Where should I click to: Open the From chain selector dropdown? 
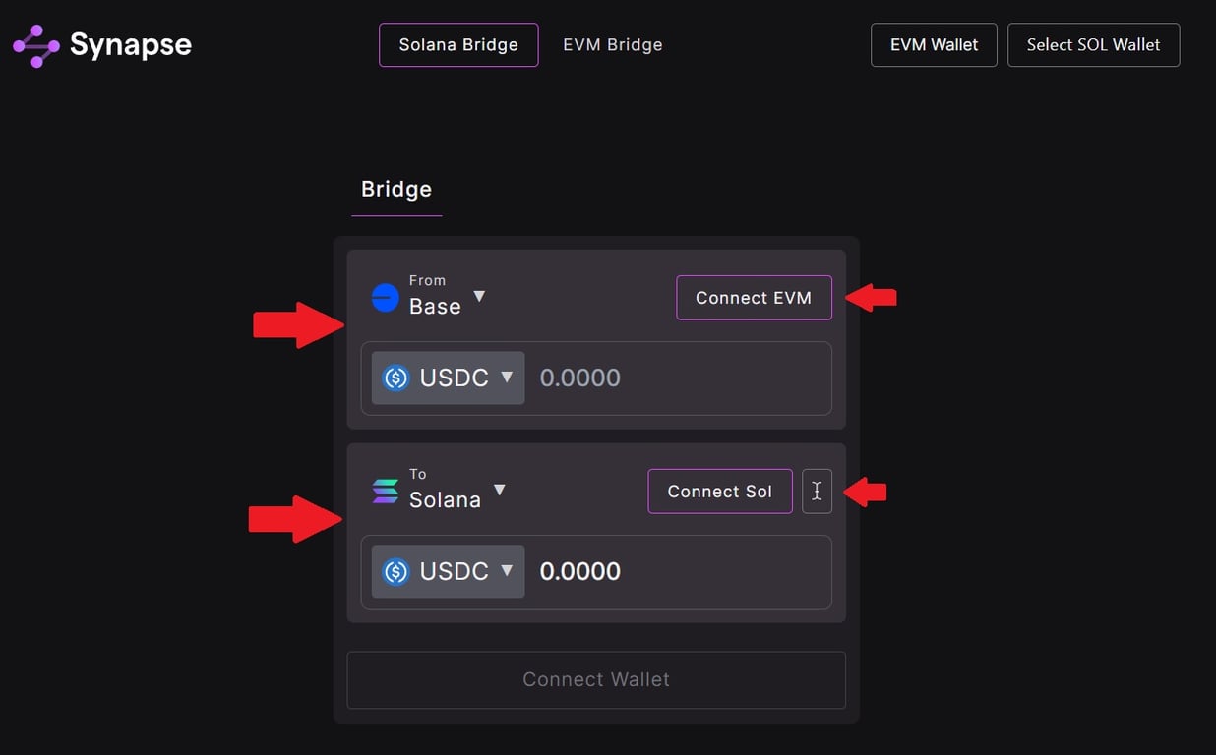[479, 295]
